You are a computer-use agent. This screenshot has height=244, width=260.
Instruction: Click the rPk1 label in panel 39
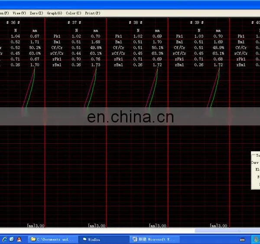(179, 59)
